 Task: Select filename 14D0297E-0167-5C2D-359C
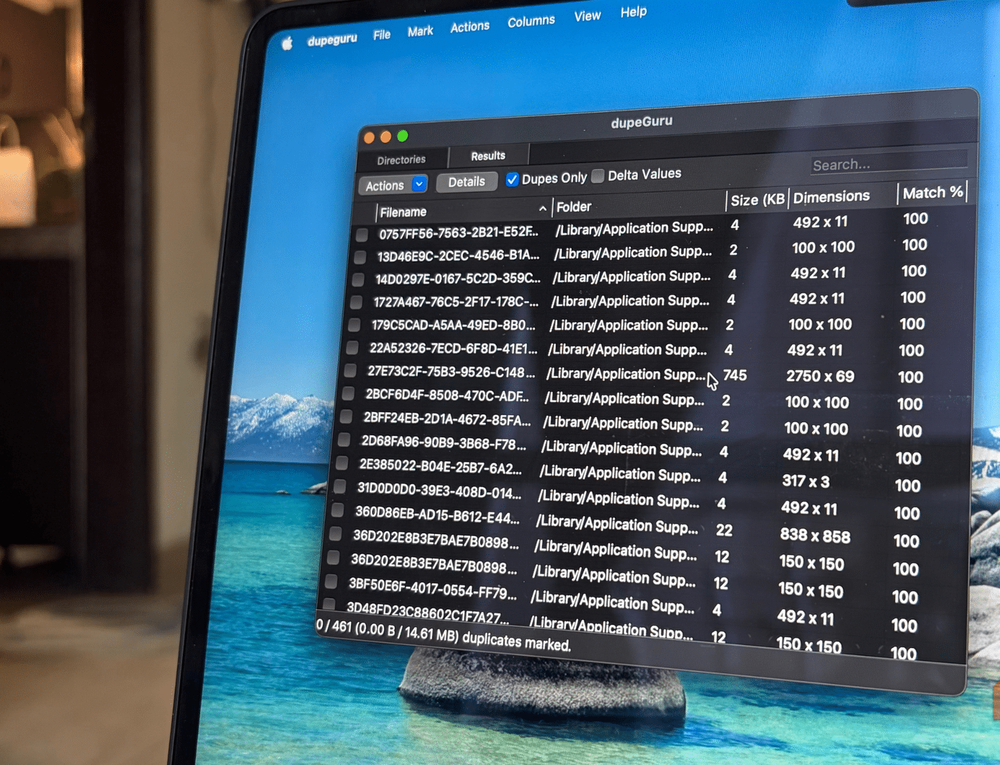click(458, 278)
